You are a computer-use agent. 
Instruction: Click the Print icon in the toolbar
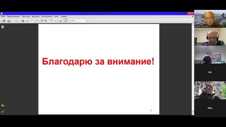tap(4, 21)
